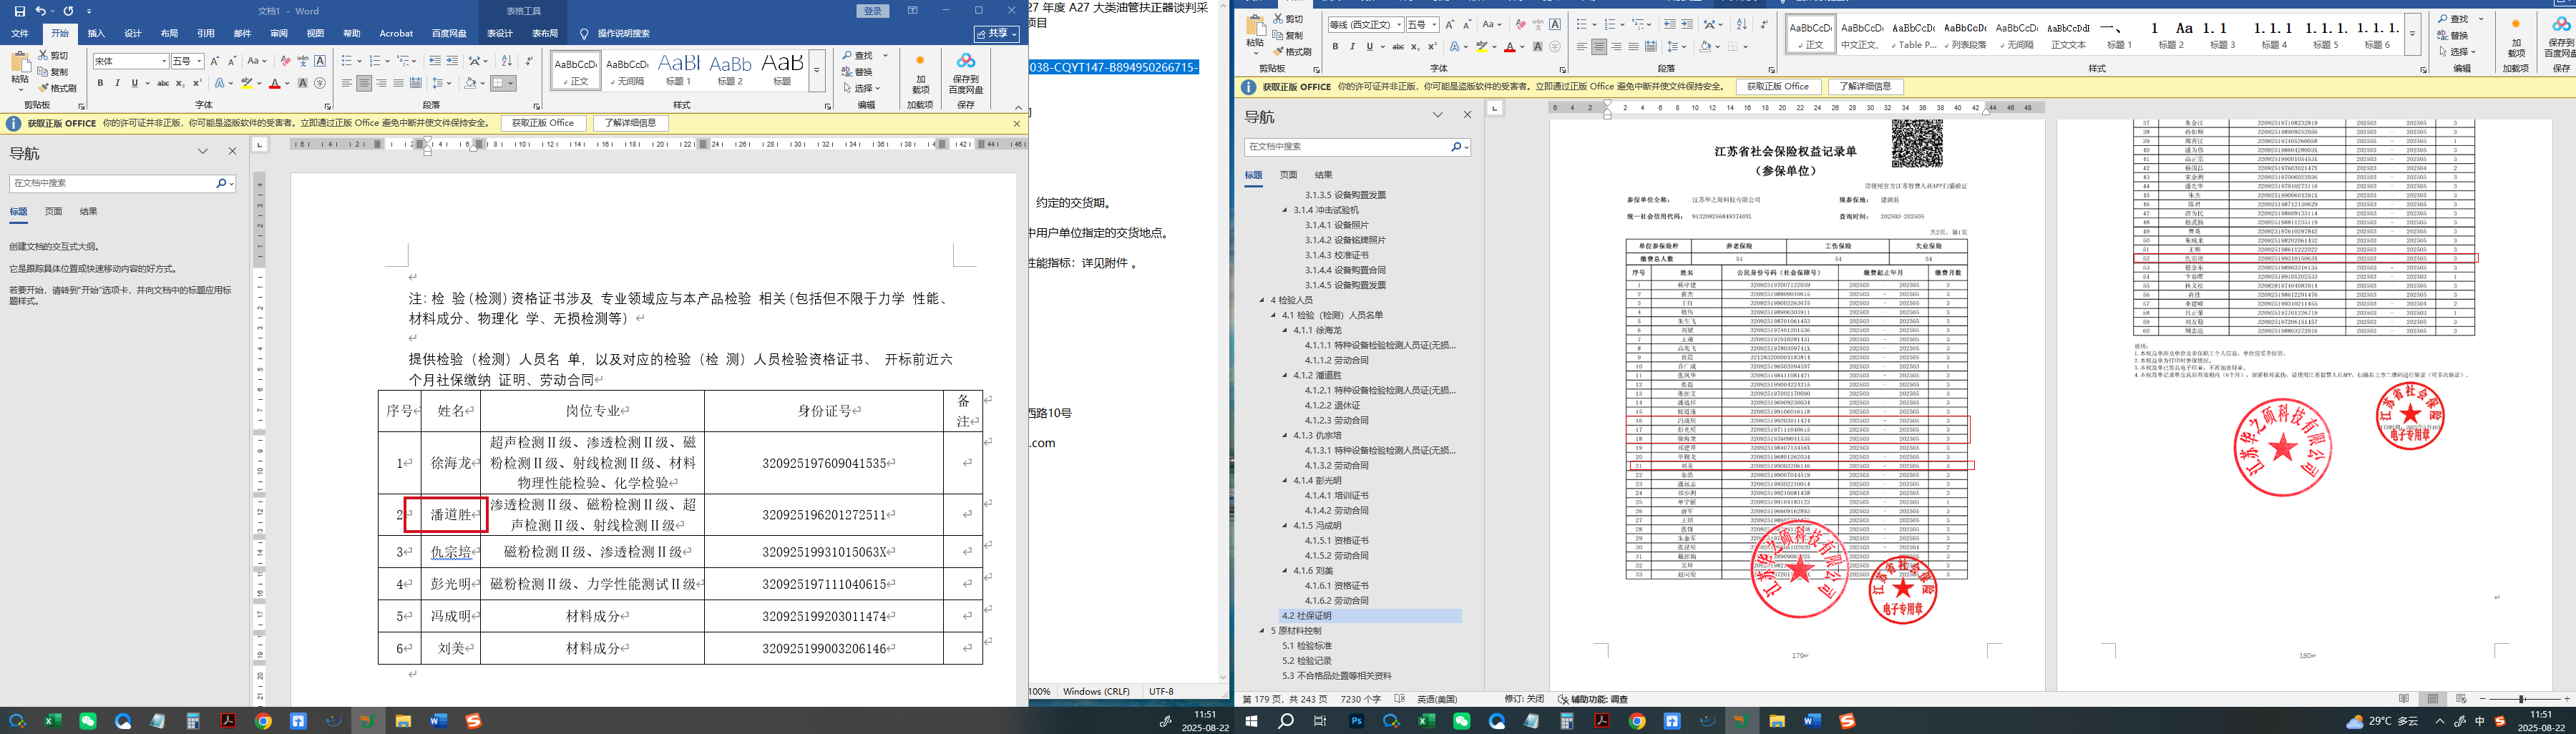This screenshot has width=2576, height=734.
Task: Click 了解详细信息 in the right Word window
Action: (x=1865, y=87)
